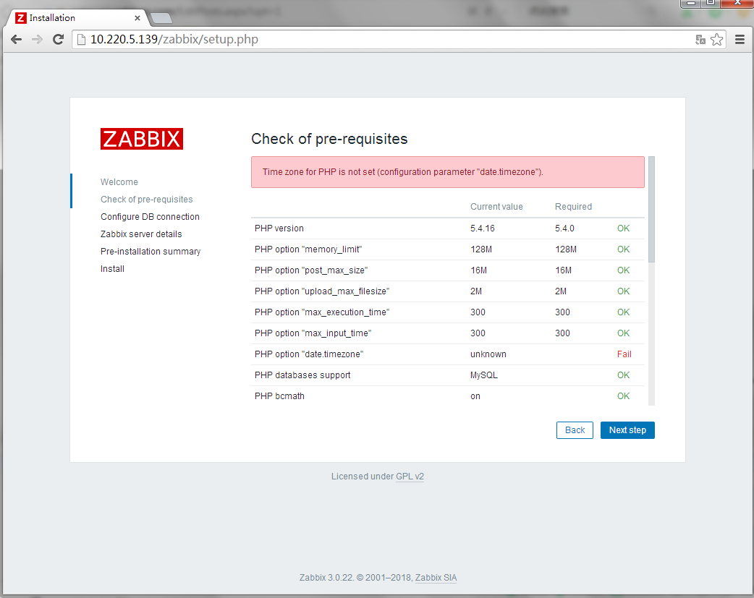
Task: Click the PHP option "max_execution_time" label
Action: click(x=322, y=312)
